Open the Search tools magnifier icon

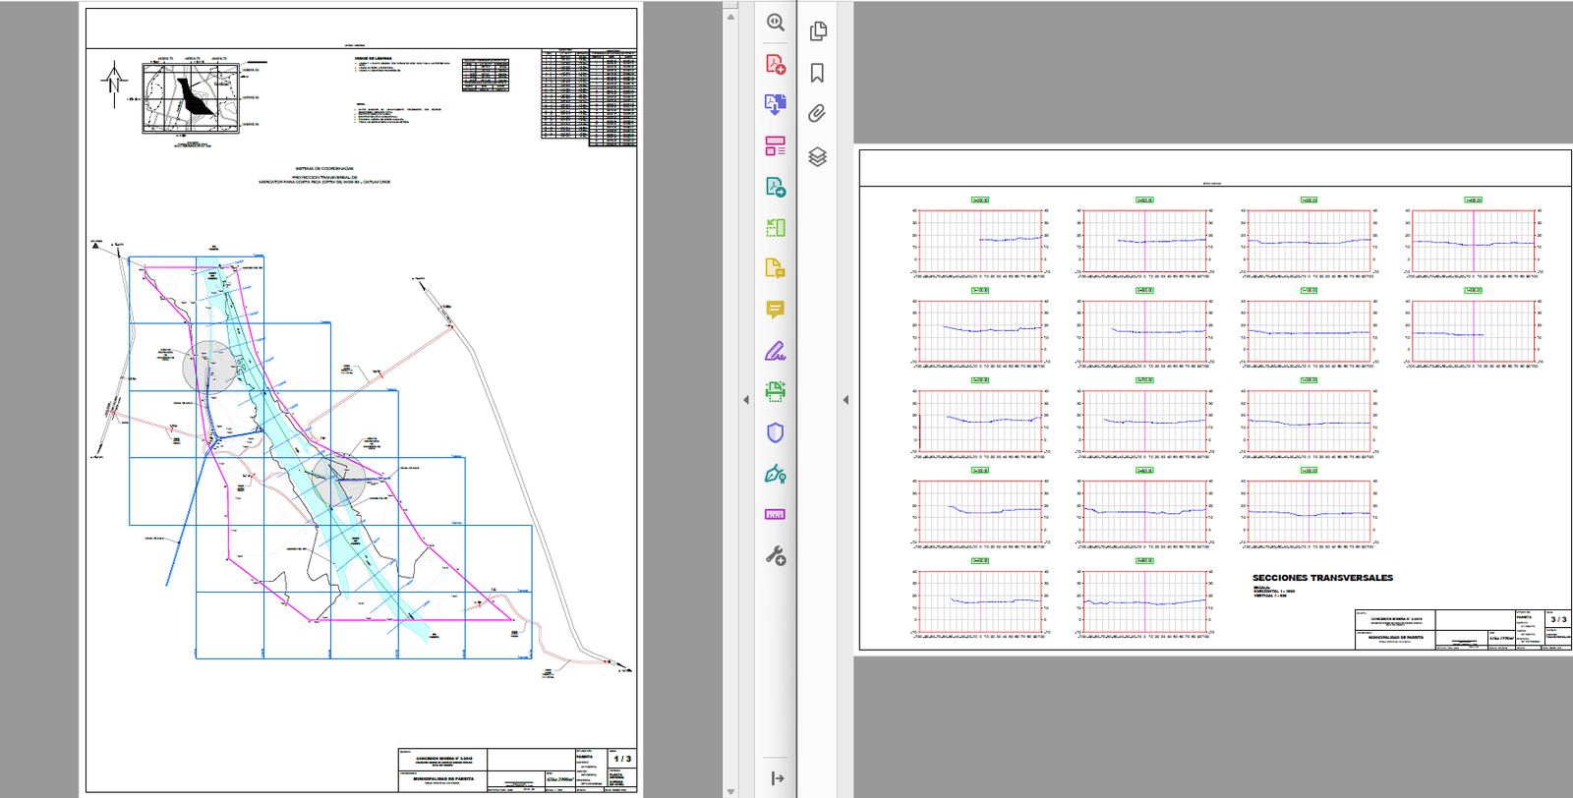click(776, 23)
